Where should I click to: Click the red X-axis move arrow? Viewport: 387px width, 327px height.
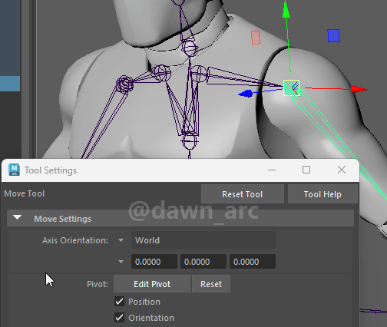359,89
